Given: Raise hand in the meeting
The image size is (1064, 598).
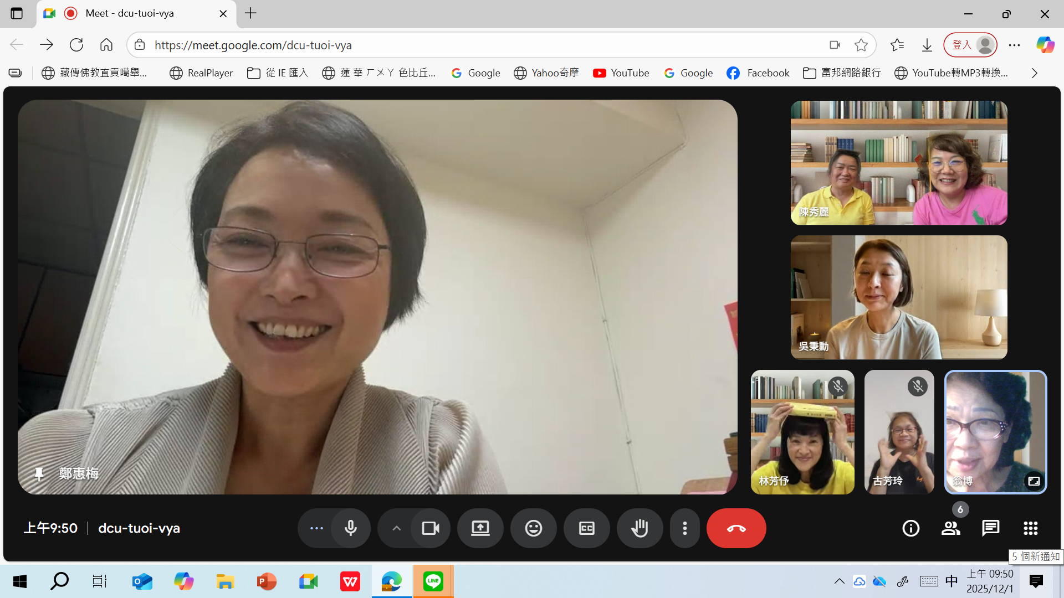Looking at the screenshot, I should (x=640, y=528).
